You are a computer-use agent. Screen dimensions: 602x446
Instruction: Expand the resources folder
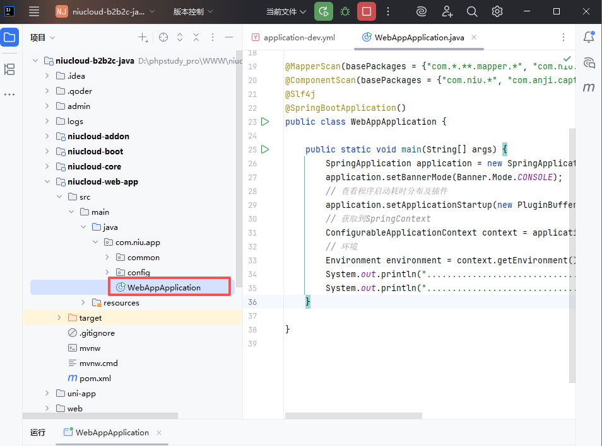pos(83,303)
